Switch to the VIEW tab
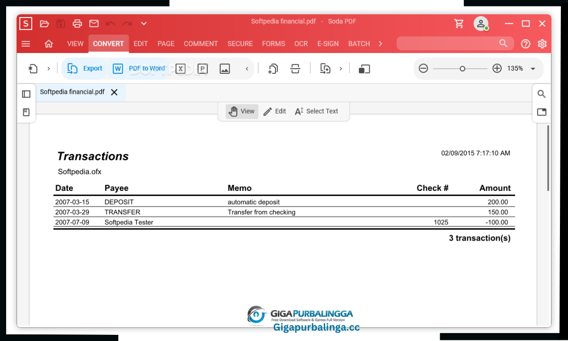The image size is (568, 341). (x=75, y=44)
